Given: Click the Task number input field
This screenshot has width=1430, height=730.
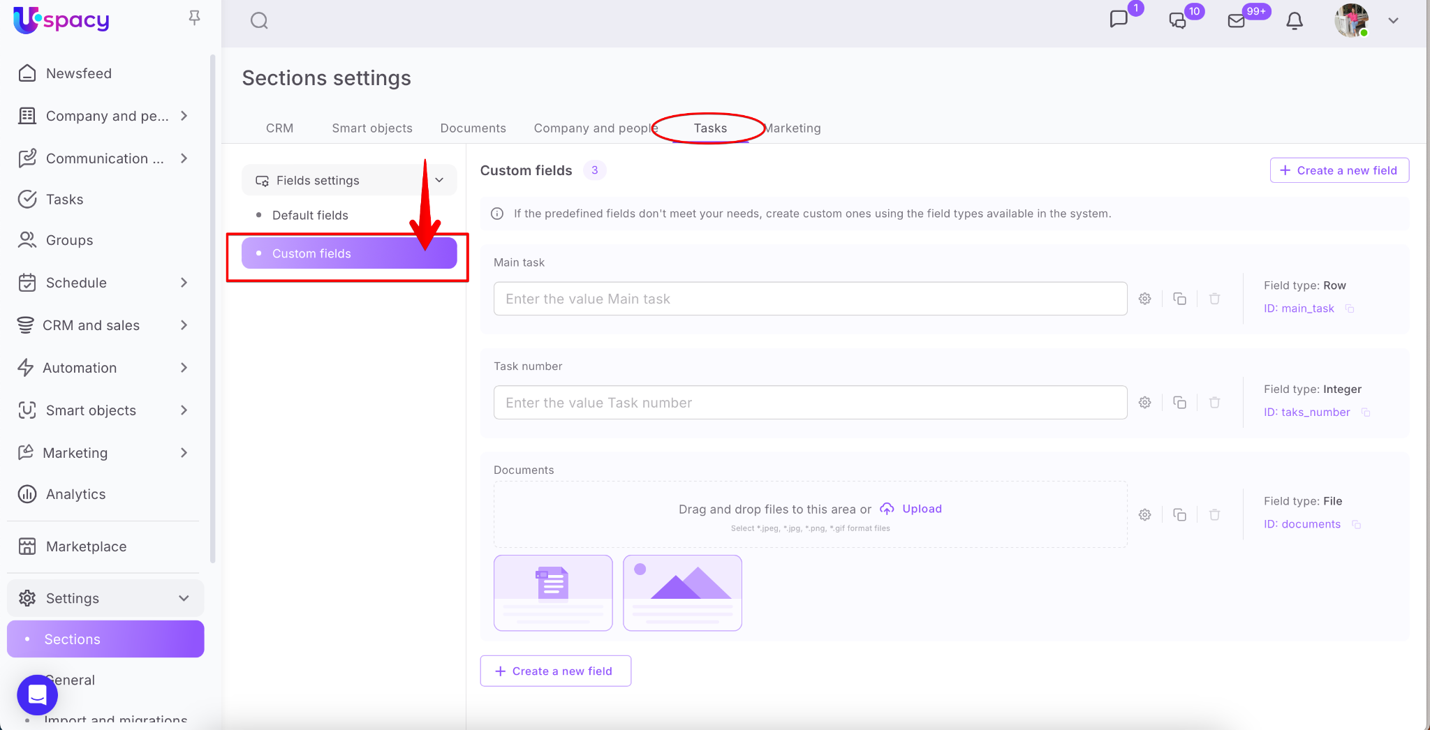Looking at the screenshot, I should point(810,403).
